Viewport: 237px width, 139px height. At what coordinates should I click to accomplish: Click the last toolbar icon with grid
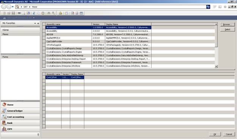[81, 13]
